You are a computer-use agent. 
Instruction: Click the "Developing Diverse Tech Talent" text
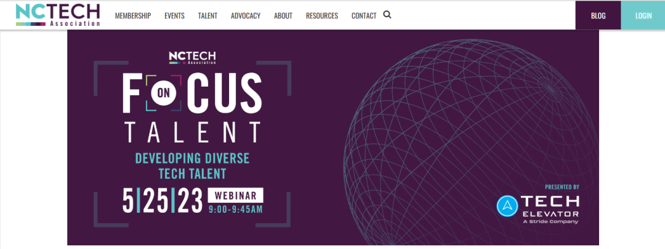coord(192,166)
